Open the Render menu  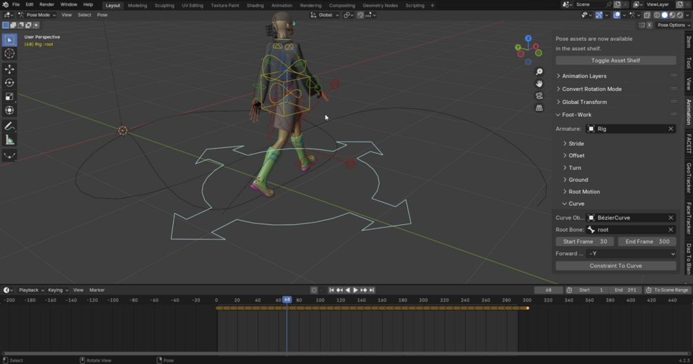point(46,4)
